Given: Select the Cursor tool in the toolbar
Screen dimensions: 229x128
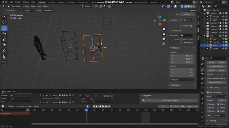Looking at the screenshot, I should [x=4, y=22].
